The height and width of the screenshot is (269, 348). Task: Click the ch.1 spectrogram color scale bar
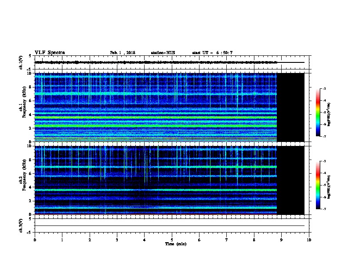pyautogui.click(x=318, y=113)
